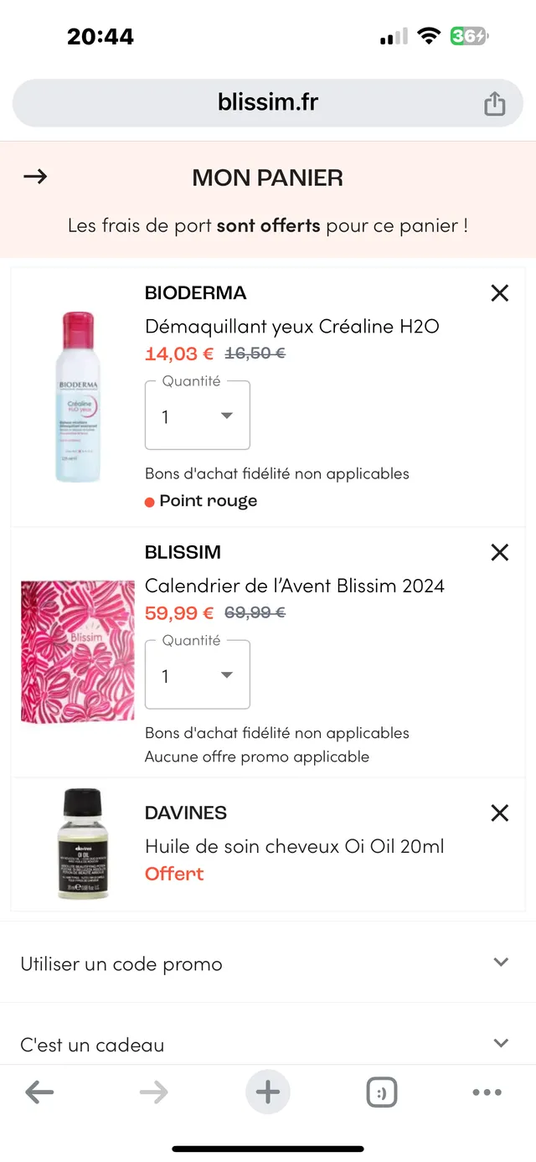Tap the red Point rouge dot indicator
The width and height of the screenshot is (536, 1162).
151,500
